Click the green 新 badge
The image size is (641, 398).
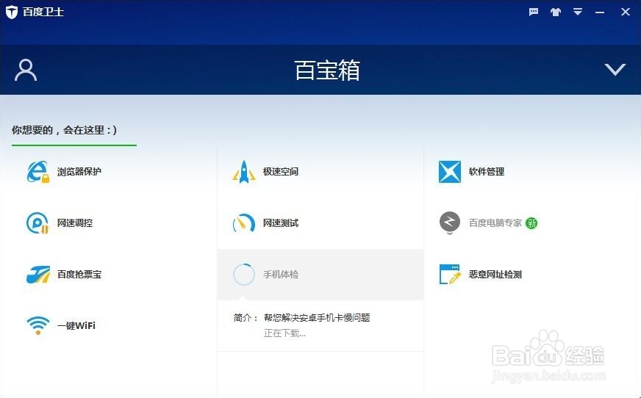tap(531, 223)
